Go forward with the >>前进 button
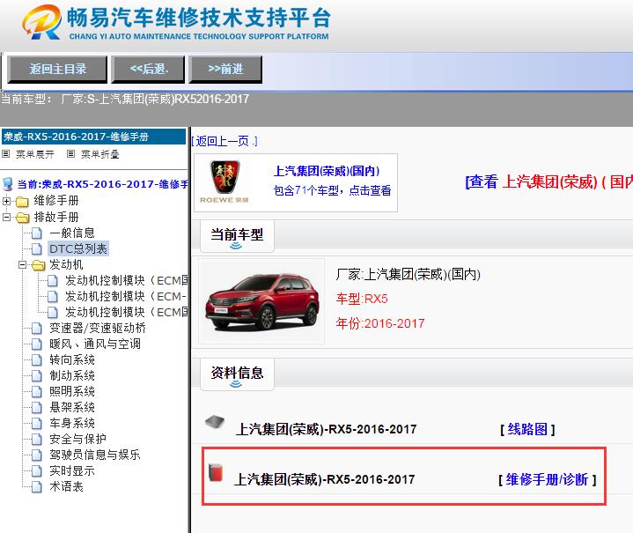The width and height of the screenshot is (633, 533). pos(225,69)
